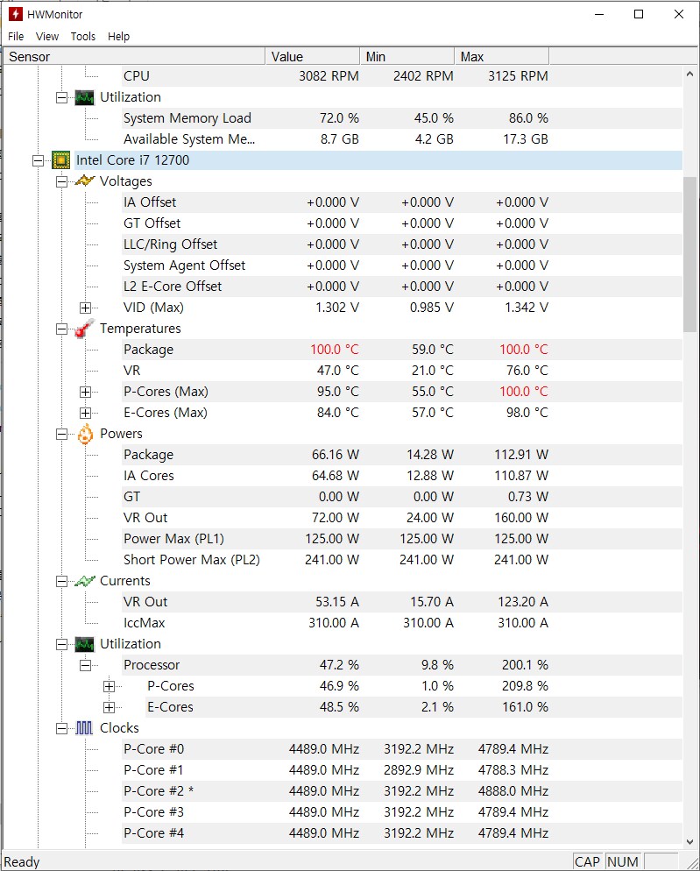Click the scrollbar down arrow

tap(689, 842)
